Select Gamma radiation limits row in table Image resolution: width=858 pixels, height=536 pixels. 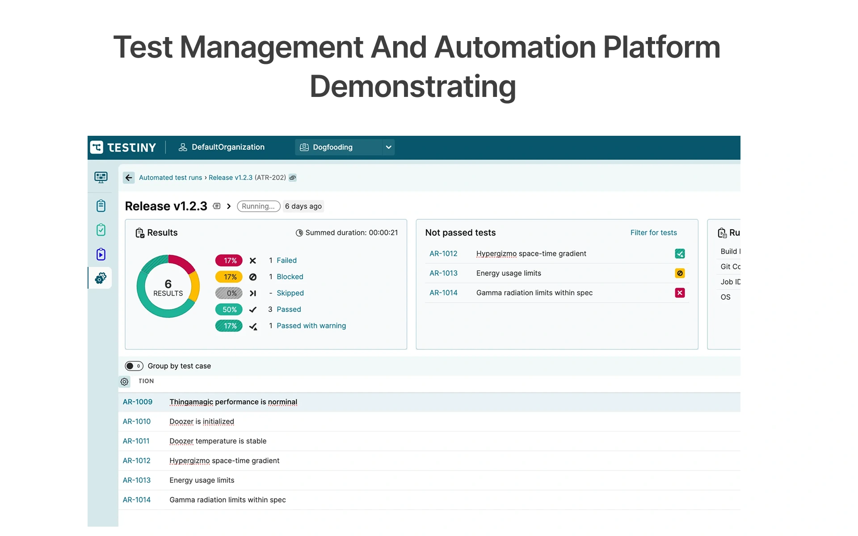(x=429, y=500)
